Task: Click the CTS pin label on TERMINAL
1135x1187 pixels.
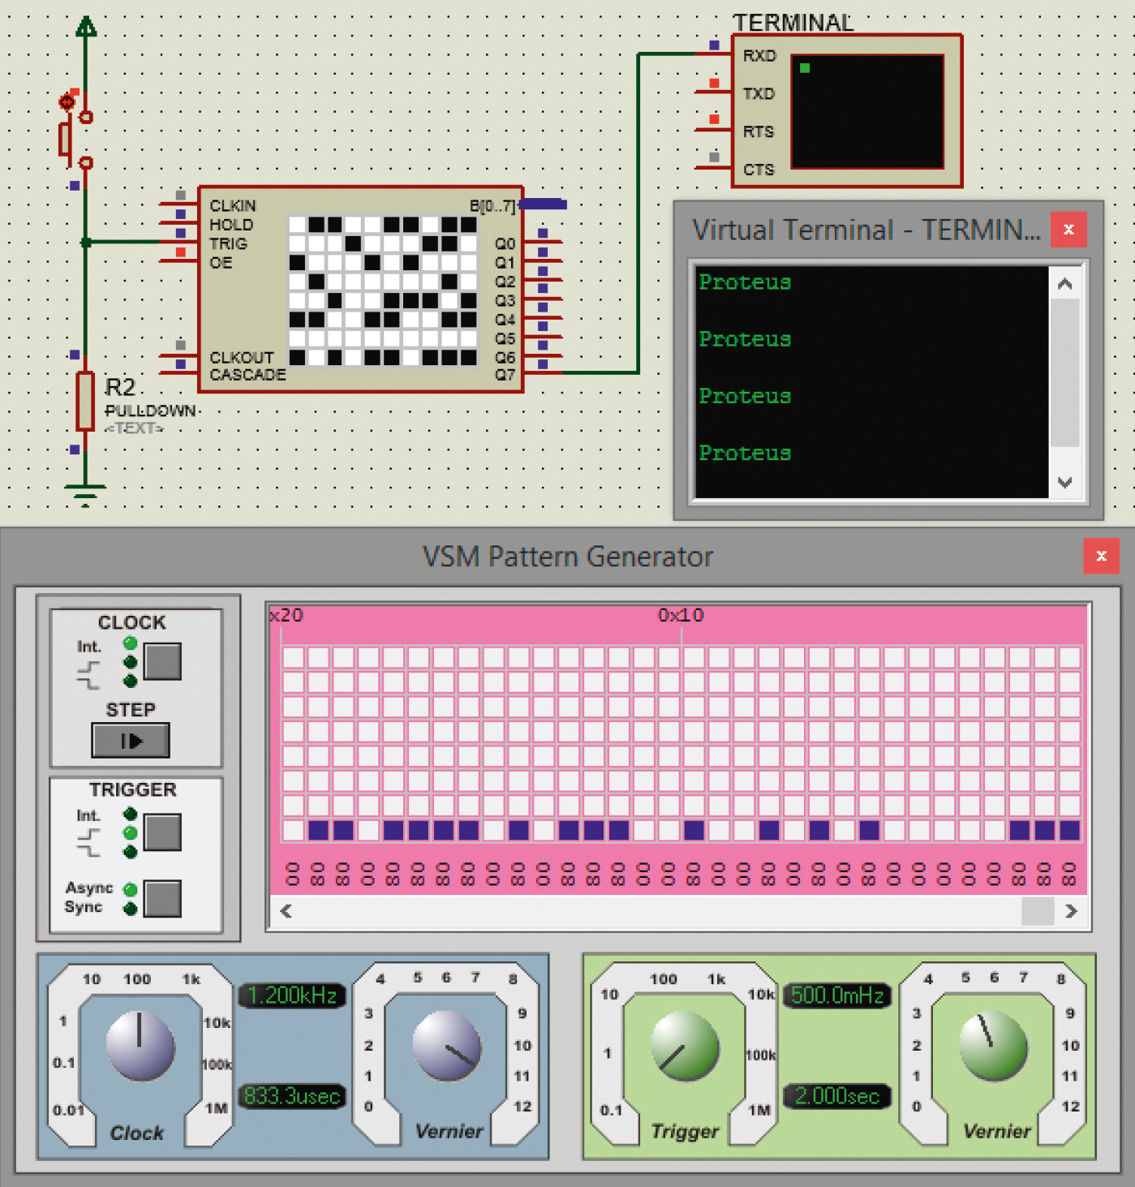Action: click(x=759, y=170)
